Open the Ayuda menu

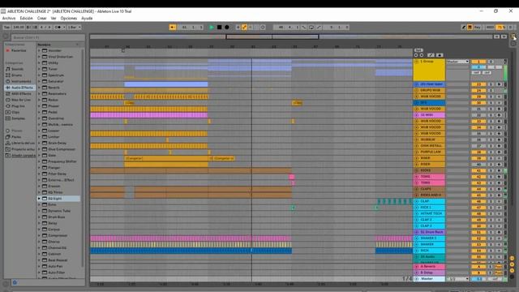[x=87, y=18]
